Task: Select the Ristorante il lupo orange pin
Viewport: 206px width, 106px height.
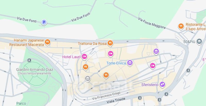Action: tap(181, 26)
